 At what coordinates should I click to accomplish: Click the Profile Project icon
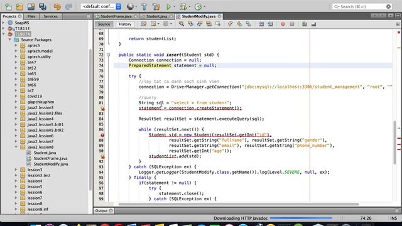[x=198, y=6]
